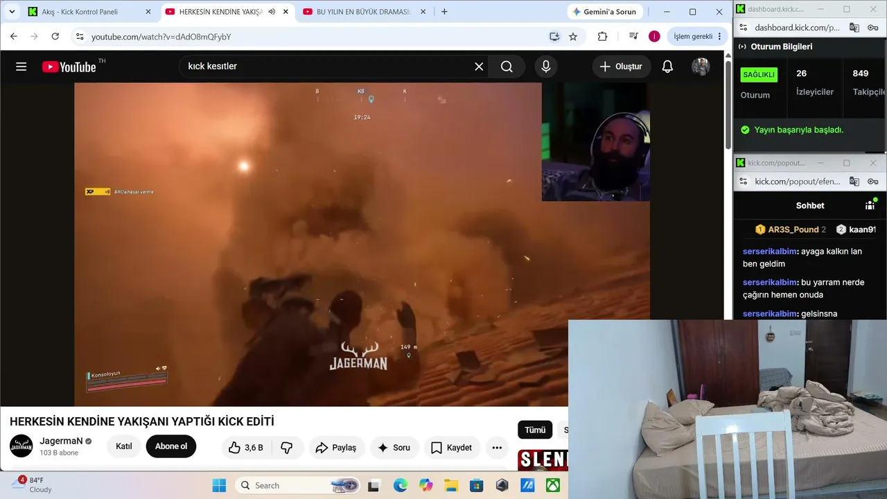The image size is (887, 499).
Task: Open Task View on the taskbar
Action: tap(374, 485)
